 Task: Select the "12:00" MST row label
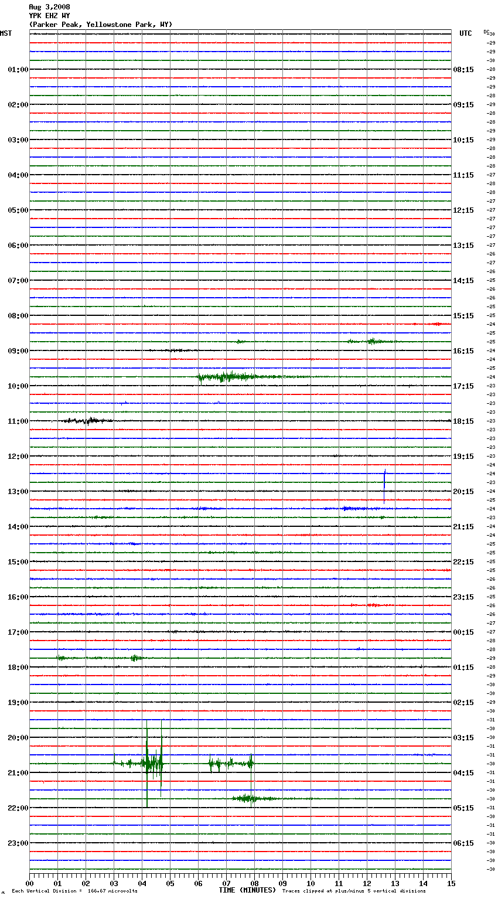click(18, 457)
